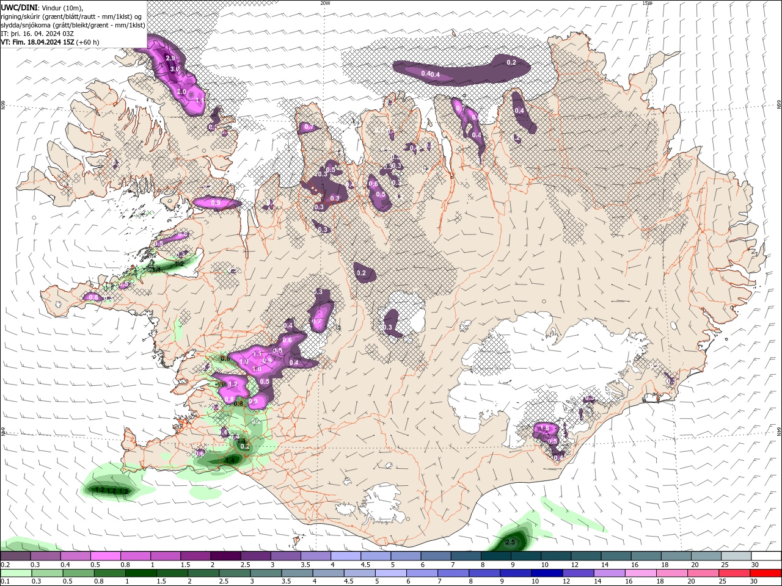This screenshot has width=782, height=586.
Task: Click snow legend swatch between 0.2 and 0.3
Action: click(15, 556)
